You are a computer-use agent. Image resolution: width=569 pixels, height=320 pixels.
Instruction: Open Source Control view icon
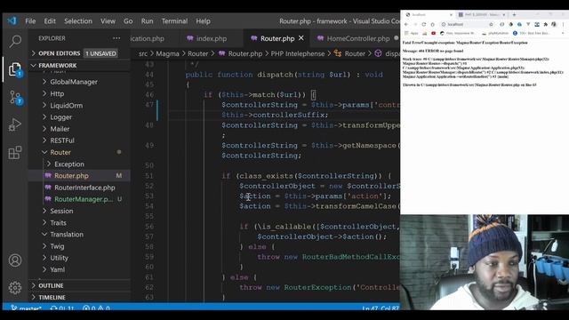[x=15, y=97]
